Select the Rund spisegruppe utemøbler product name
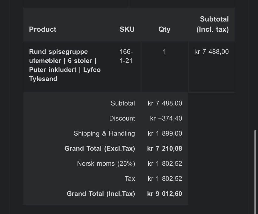This screenshot has height=214, width=258. (x=64, y=65)
